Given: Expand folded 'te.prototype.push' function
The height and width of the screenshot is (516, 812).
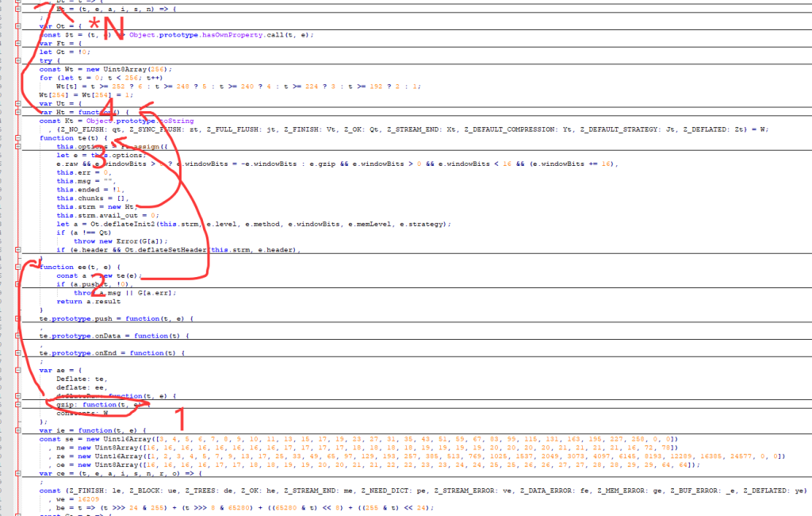Looking at the screenshot, I should click(x=18, y=318).
